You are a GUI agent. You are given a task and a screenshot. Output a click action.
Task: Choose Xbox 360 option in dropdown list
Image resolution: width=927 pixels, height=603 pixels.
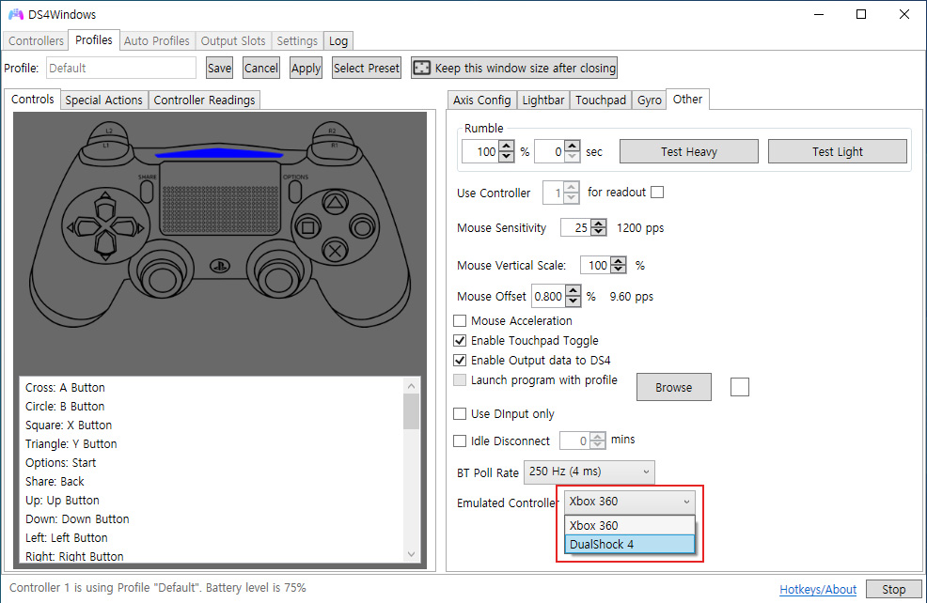click(x=630, y=525)
